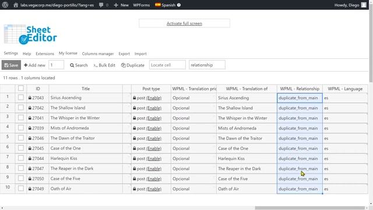
Task: Select checkbox for Mists of Andromeda
Action: pos(21,128)
